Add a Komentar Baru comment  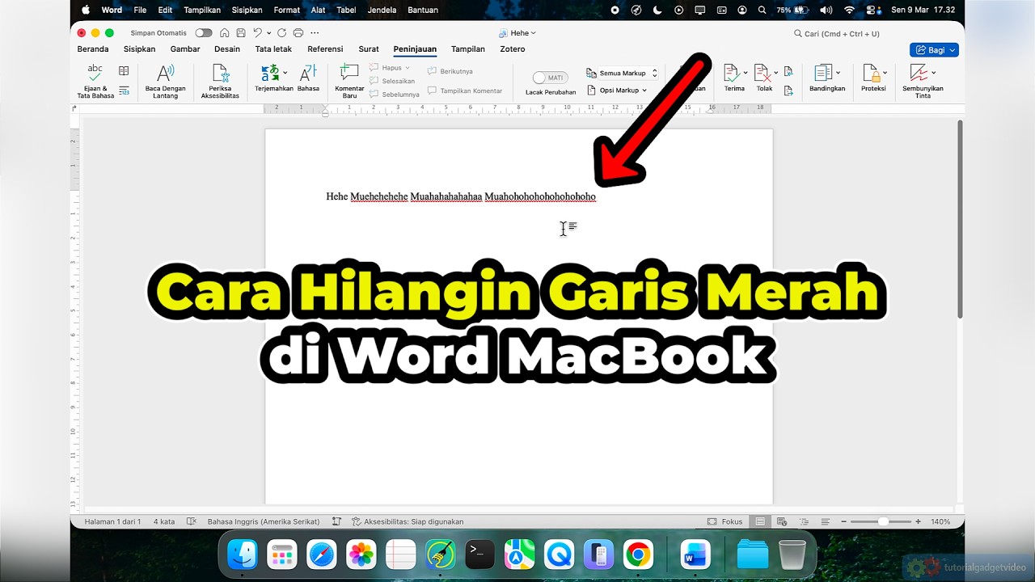click(349, 81)
